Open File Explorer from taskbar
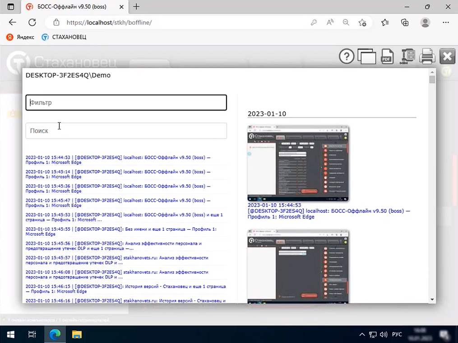The width and height of the screenshot is (458, 343). 77,334
